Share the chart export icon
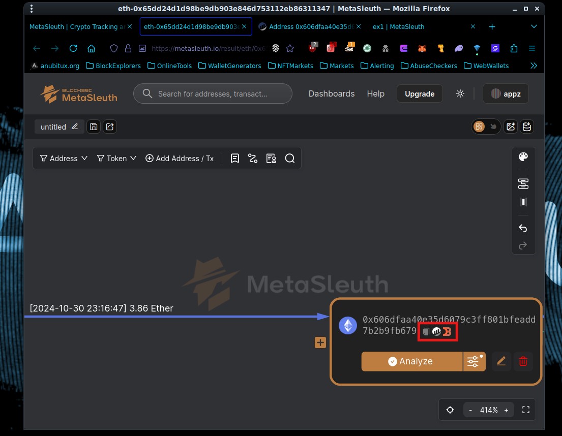This screenshot has height=436, width=562. (x=110, y=127)
